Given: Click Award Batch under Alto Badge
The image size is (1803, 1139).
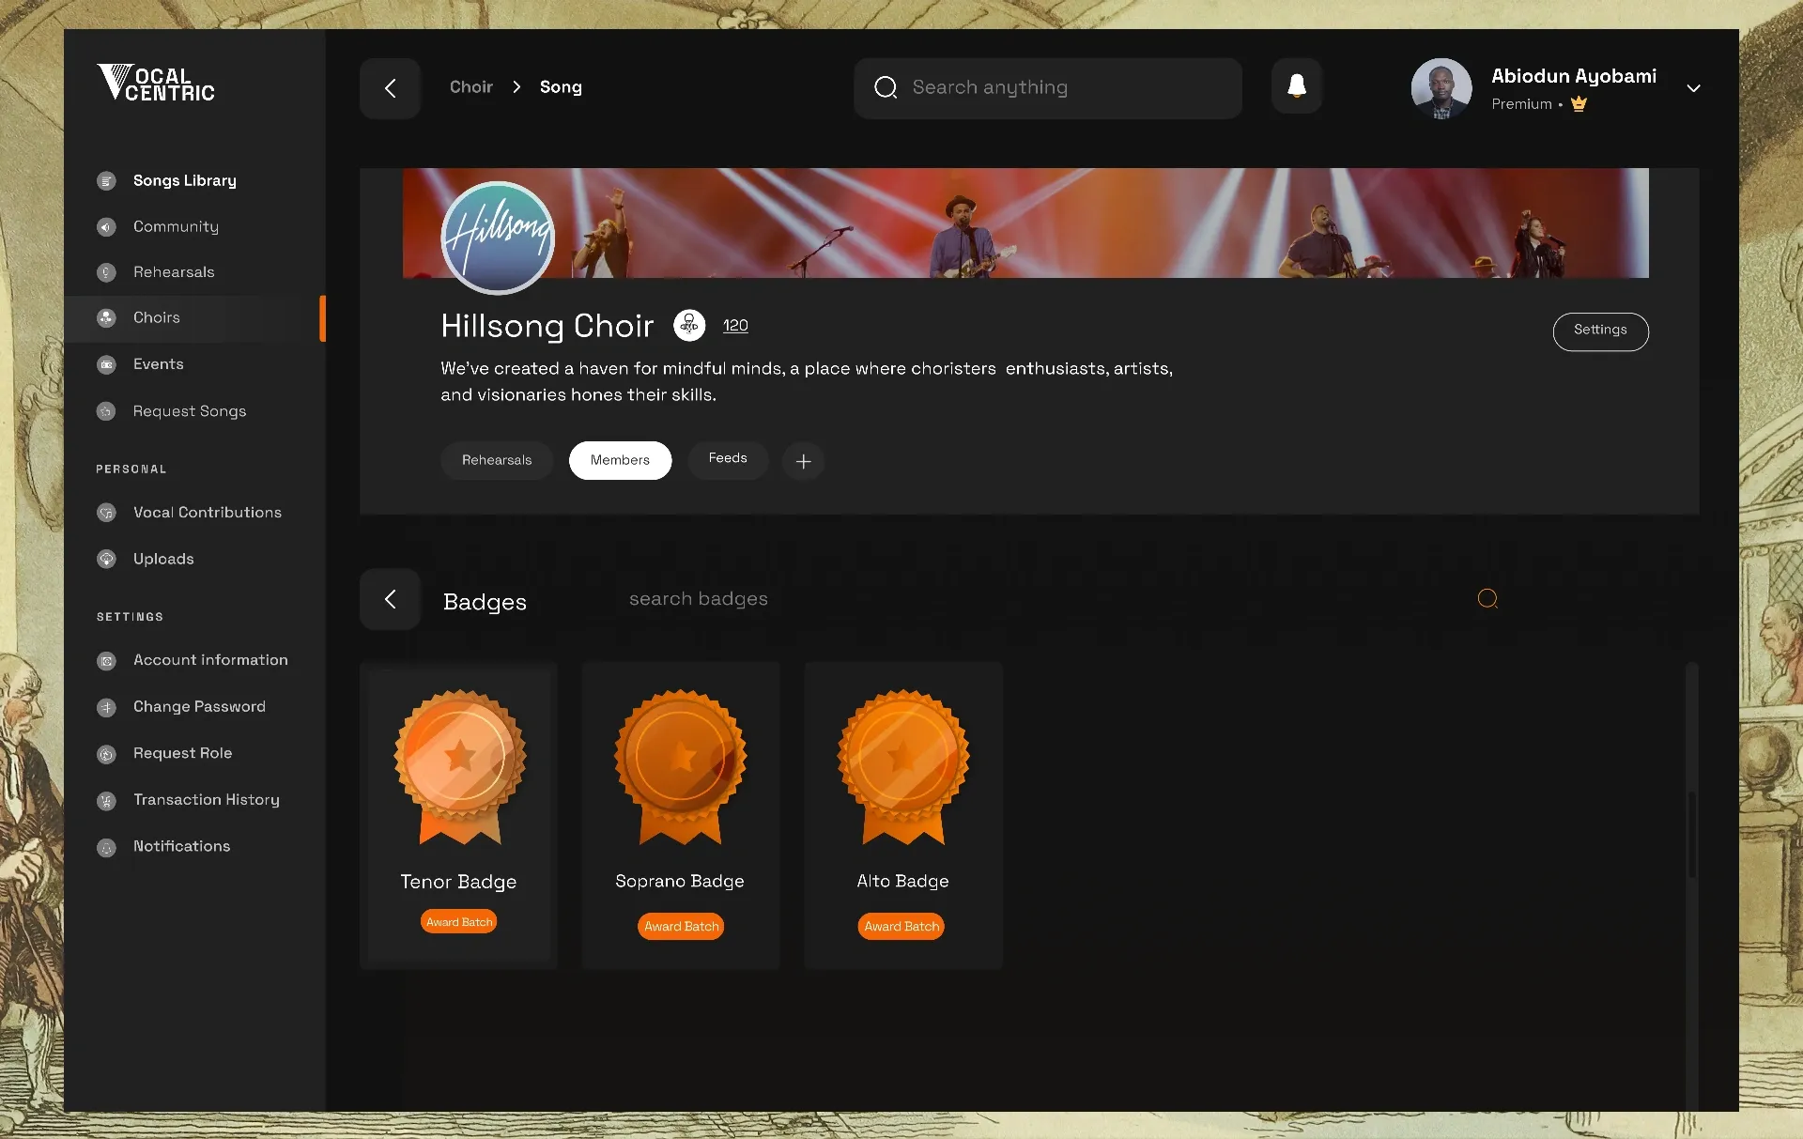Looking at the screenshot, I should pyautogui.click(x=901, y=926).
